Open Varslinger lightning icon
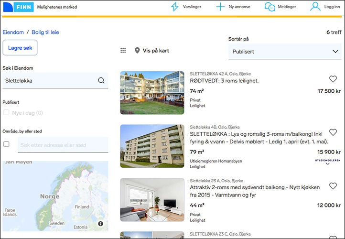This screenshot has height=239, width=345. [x=175, y=7]
